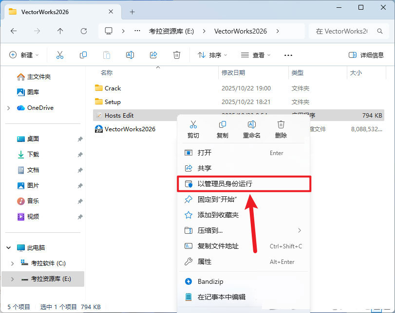This screenshot has height=313, width=395.
Task: Click the Share icon in the toolbar
Action: [x=153, y=55]
